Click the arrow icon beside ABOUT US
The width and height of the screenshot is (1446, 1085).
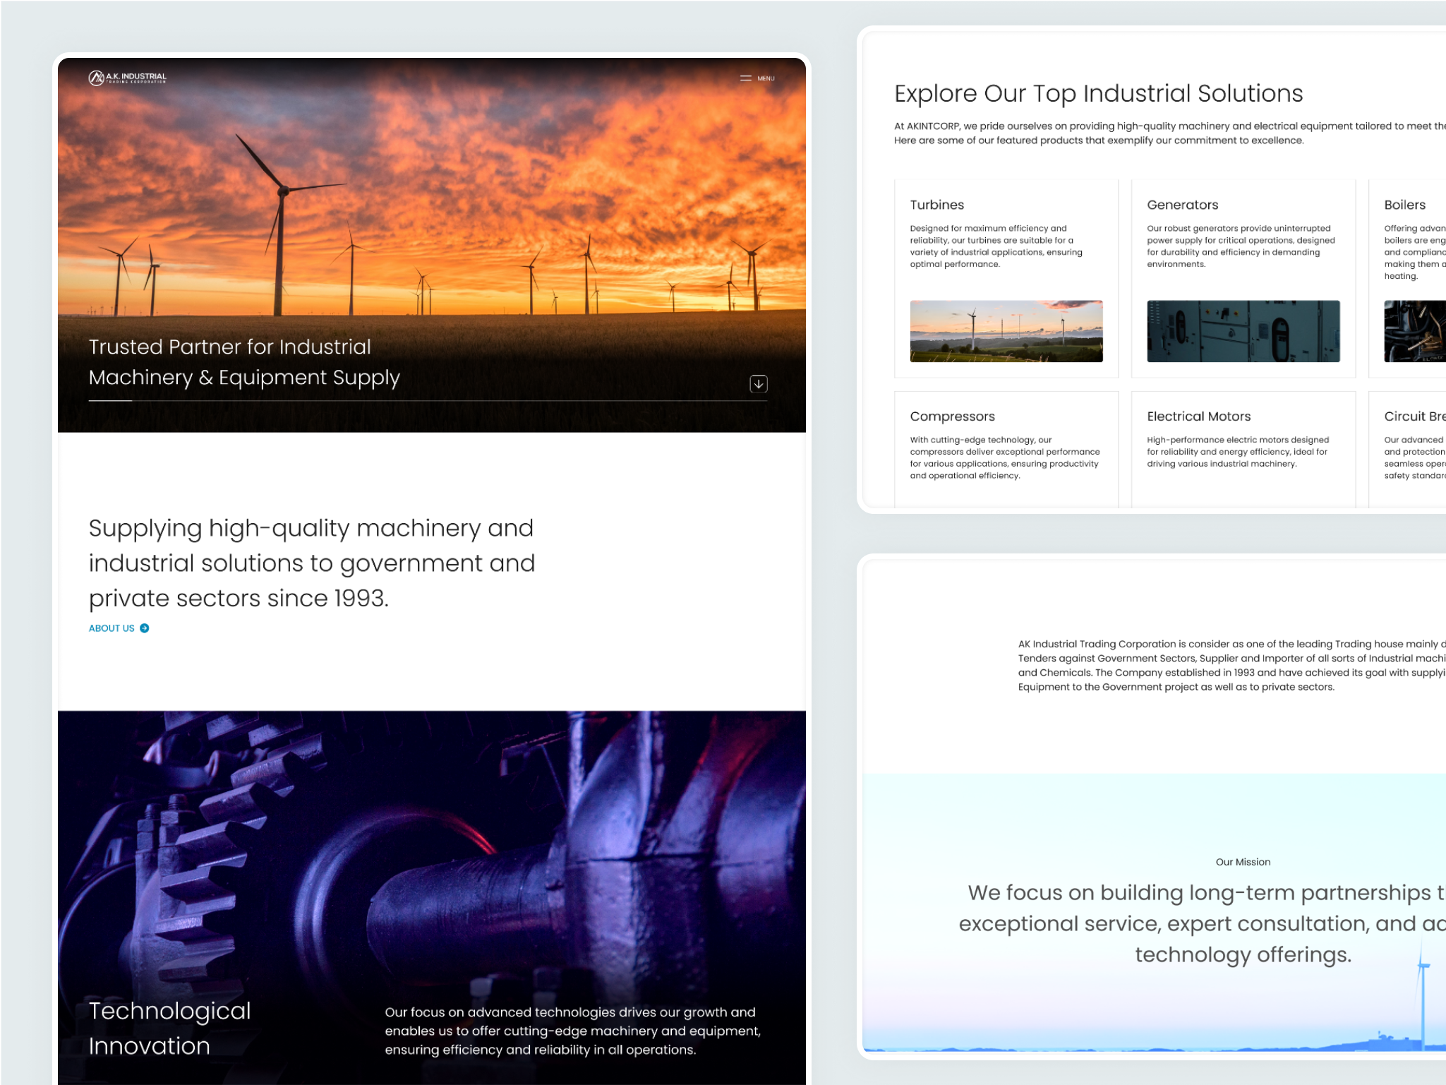(145, 628)
